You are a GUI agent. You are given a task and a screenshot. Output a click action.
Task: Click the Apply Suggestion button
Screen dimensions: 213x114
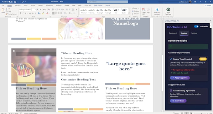pos(180,78)
